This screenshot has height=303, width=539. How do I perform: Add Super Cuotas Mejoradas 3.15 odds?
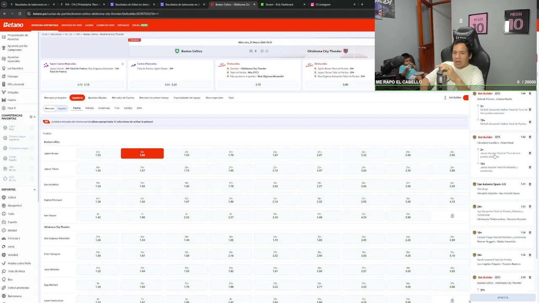(x=83, y=85)
